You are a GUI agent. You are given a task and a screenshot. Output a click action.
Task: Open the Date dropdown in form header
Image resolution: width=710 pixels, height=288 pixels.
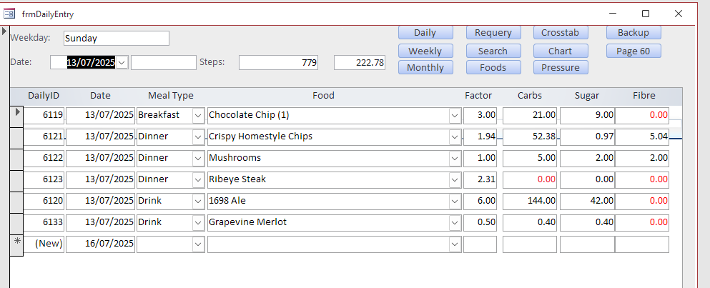click(122, 63)
